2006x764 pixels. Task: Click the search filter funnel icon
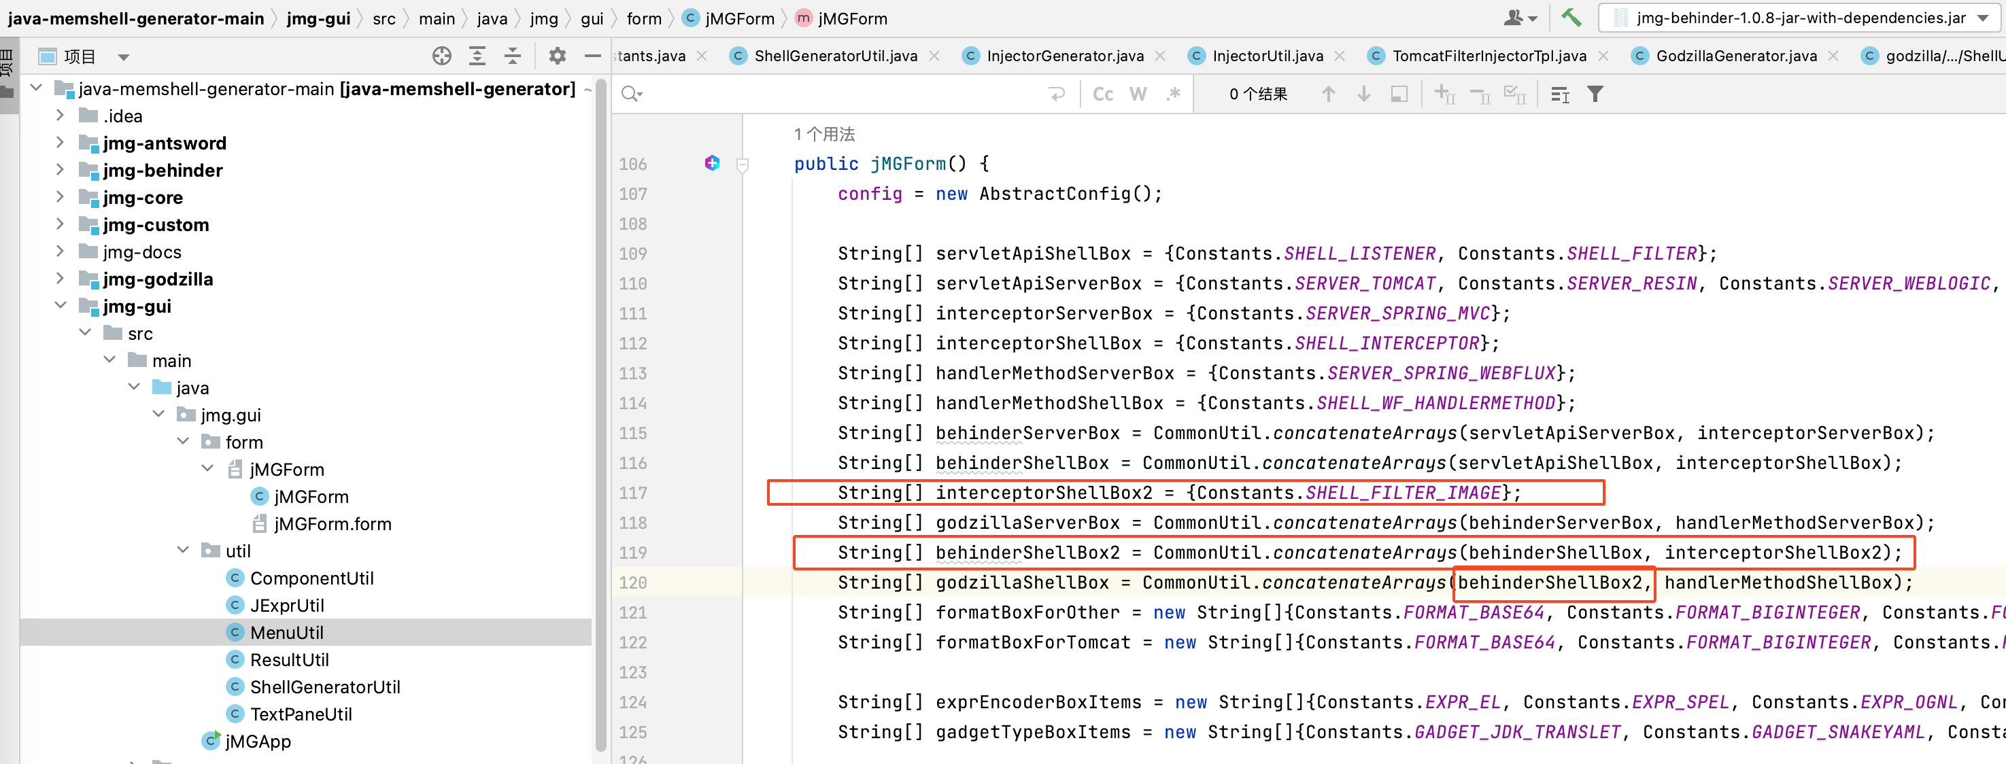click(1595, 94)
